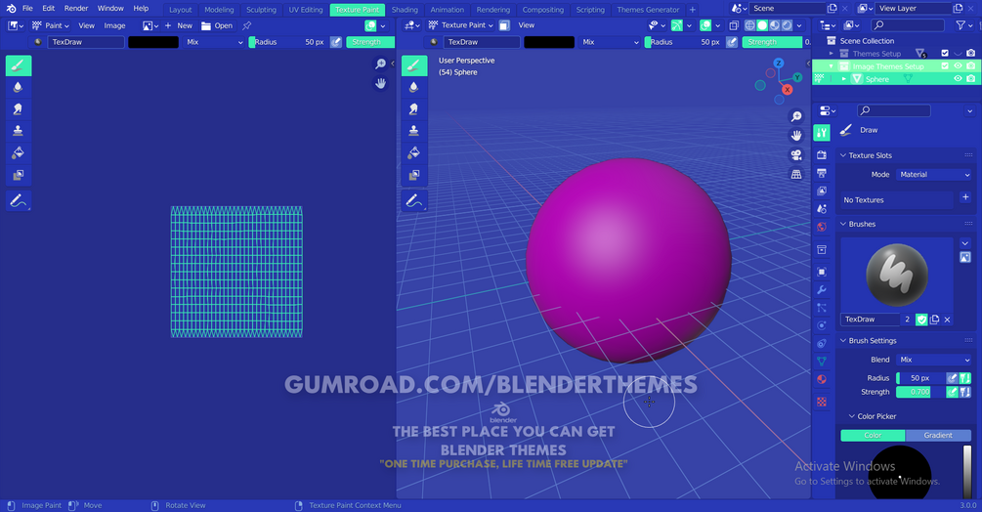Image resolution: width=982 pixels, height=512 pixels.
Task: Switch perspective/orthographic grid icon in viewport
Action: tap(796, 174)
